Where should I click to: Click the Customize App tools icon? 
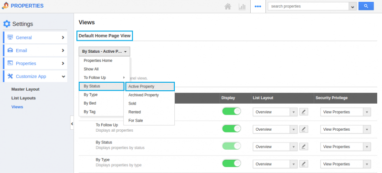coord(10,76)
